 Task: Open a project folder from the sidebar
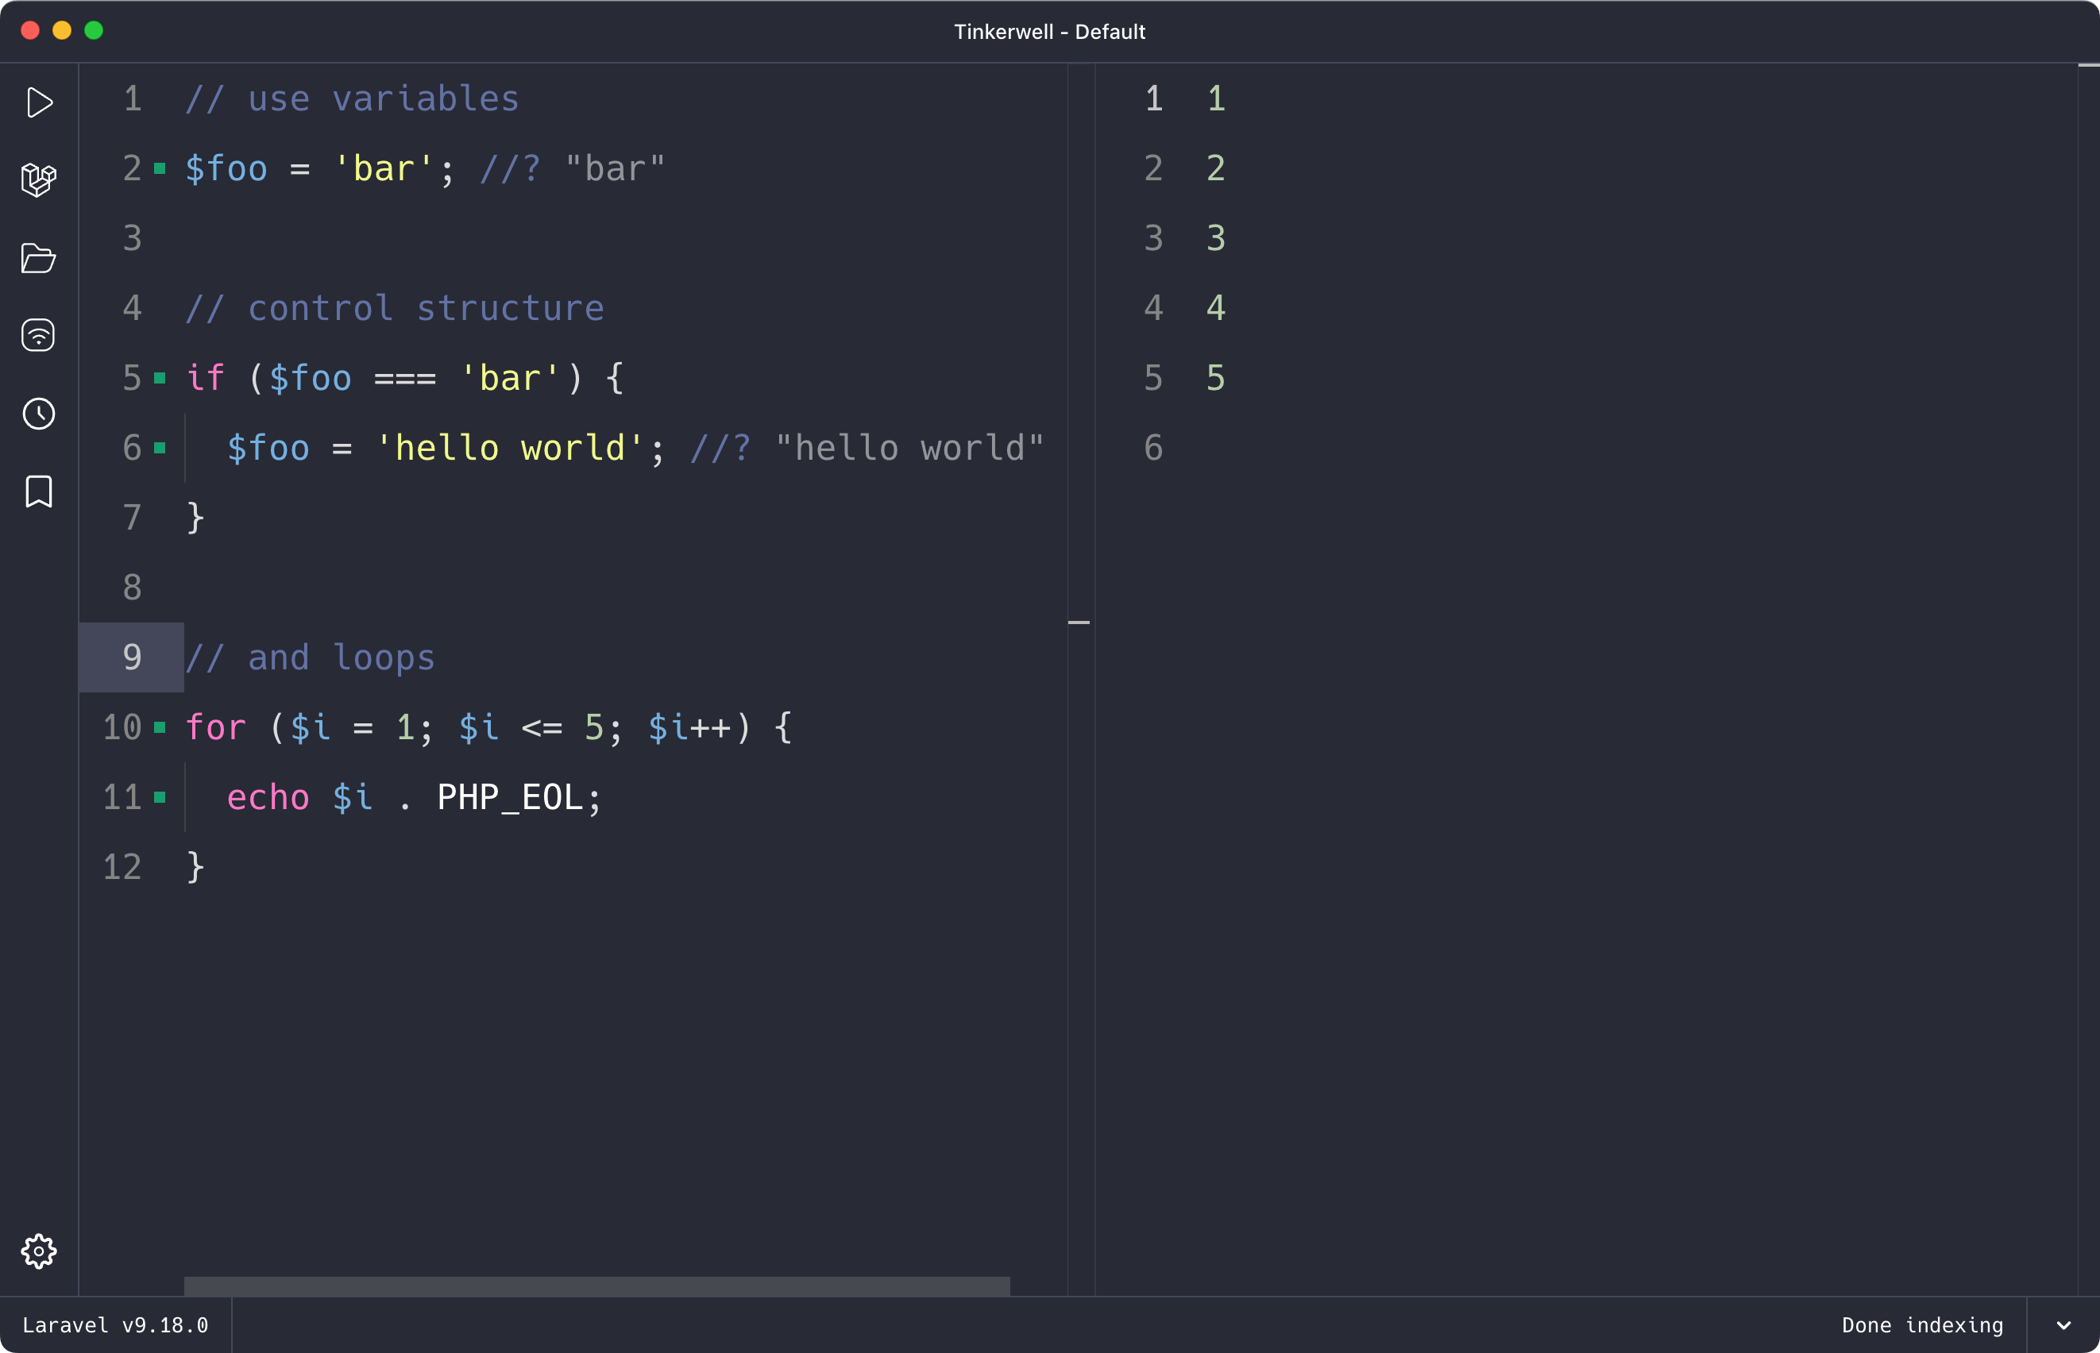(x=39, y=258)
